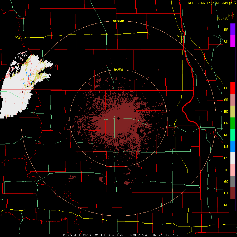237x237 pixels.
Task: Click the "HR" legend label
Action: 226,123
